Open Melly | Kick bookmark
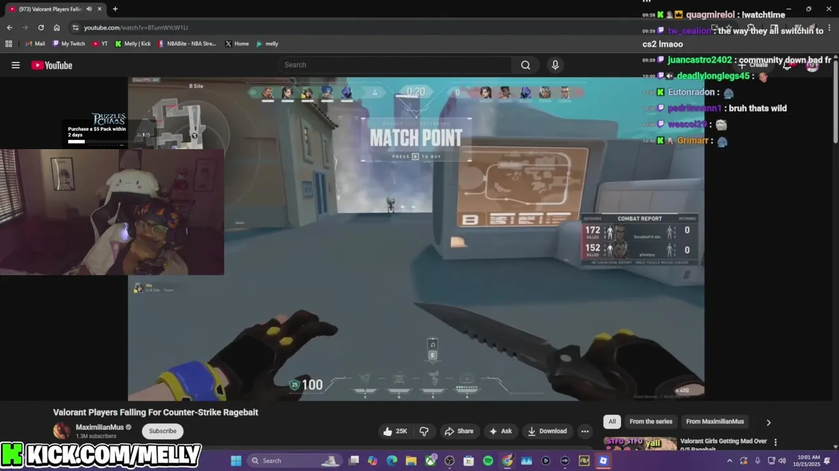This screenshot has height=471, width=839. pos(133,44)
